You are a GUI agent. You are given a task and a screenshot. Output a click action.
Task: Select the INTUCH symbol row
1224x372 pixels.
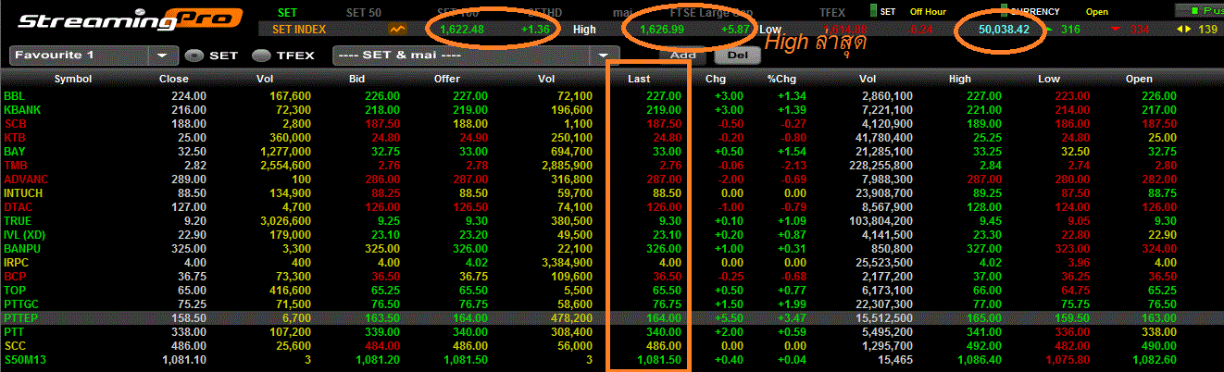612,192
